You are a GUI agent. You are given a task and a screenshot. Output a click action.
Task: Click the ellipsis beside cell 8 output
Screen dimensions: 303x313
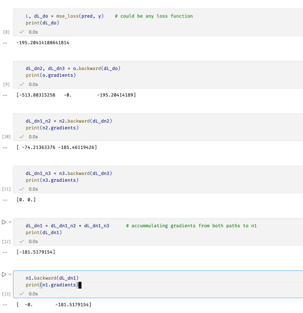click(x=5, y=43)
